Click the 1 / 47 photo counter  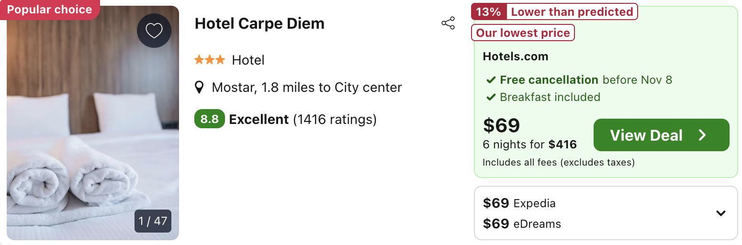(153, 221)
